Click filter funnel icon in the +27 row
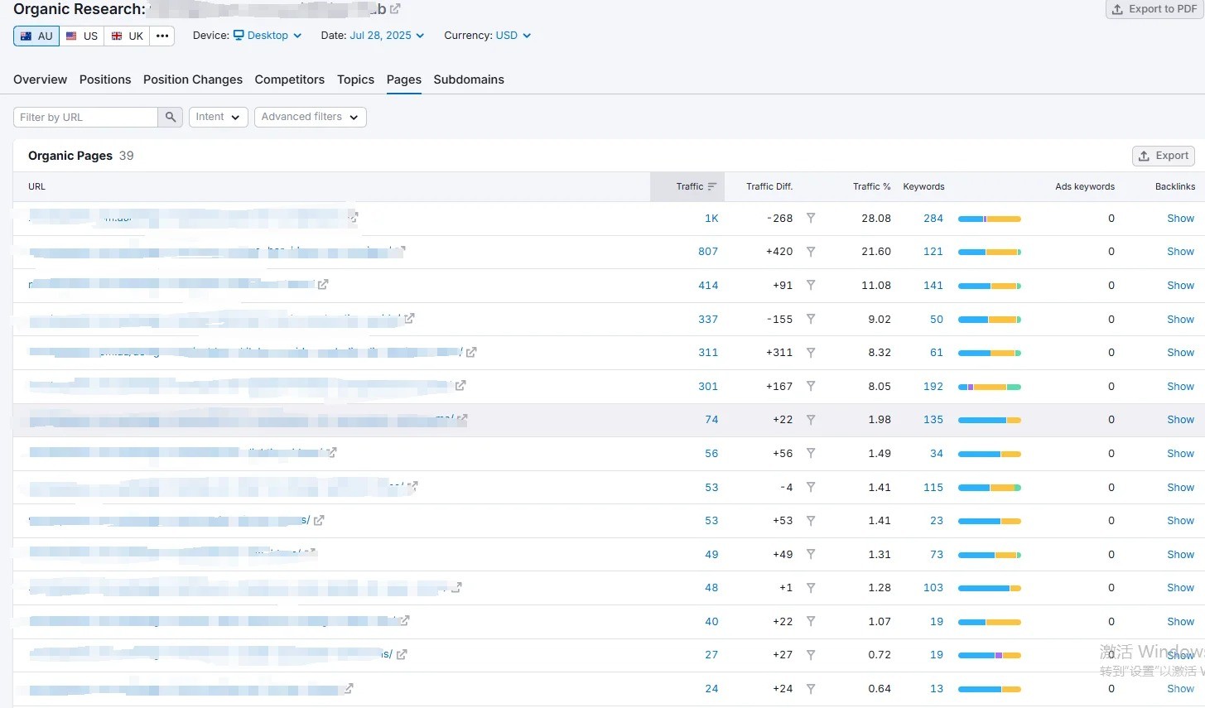Image resolution: width=1205 pixels, height=708 pixels. click(811, 655)
